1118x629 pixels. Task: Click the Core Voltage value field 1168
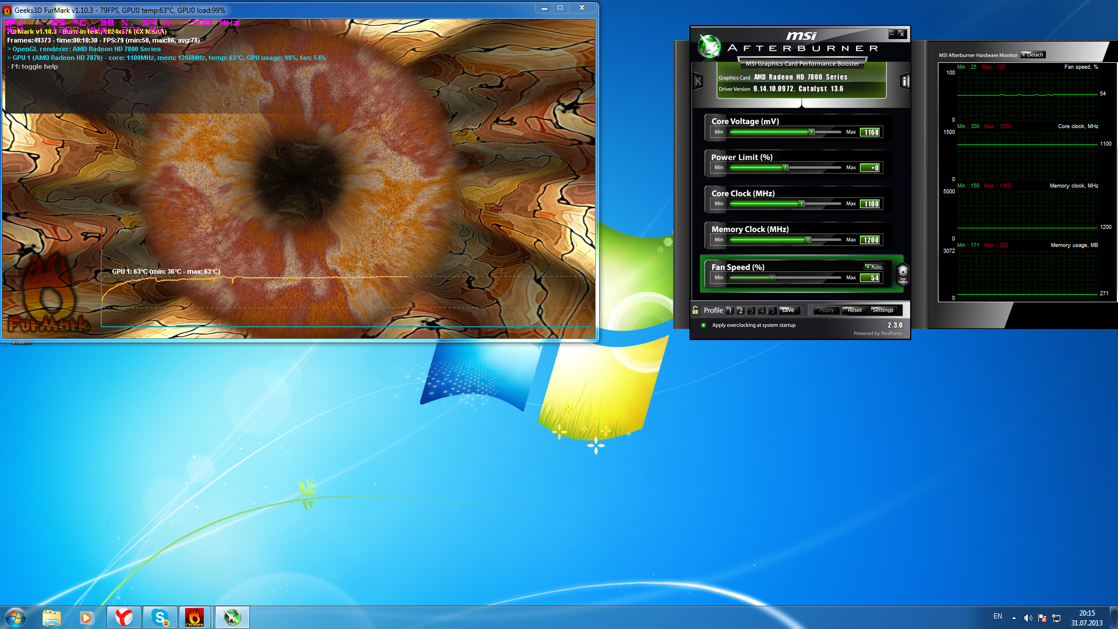pyautogui.click(x=871, y=132)
